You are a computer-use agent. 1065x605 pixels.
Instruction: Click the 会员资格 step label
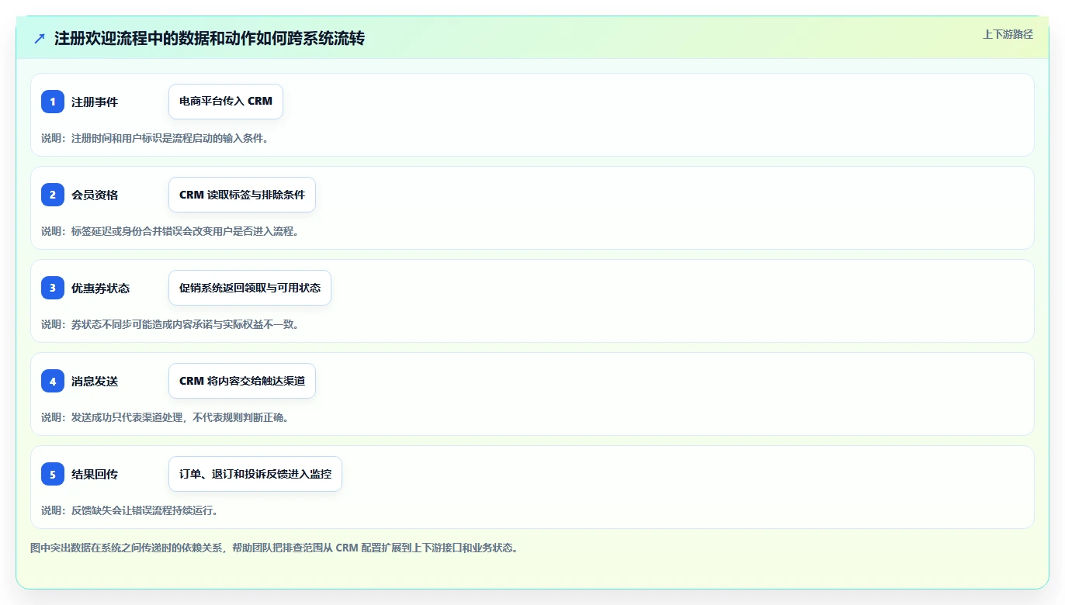[x=95, y=195]
